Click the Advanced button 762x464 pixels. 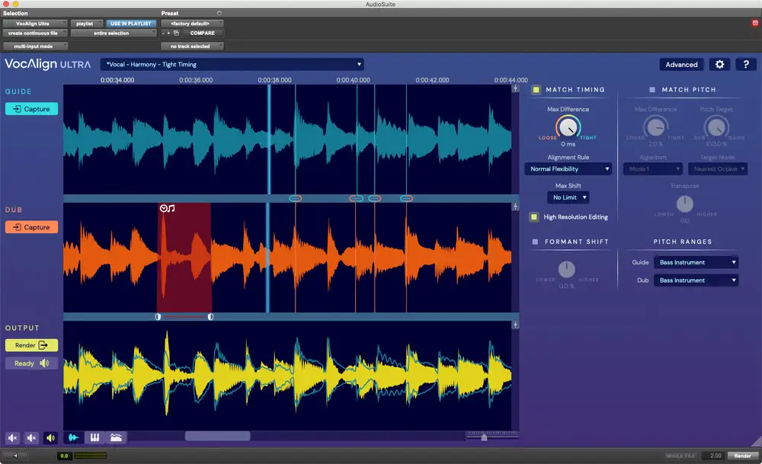pos(681,65)
